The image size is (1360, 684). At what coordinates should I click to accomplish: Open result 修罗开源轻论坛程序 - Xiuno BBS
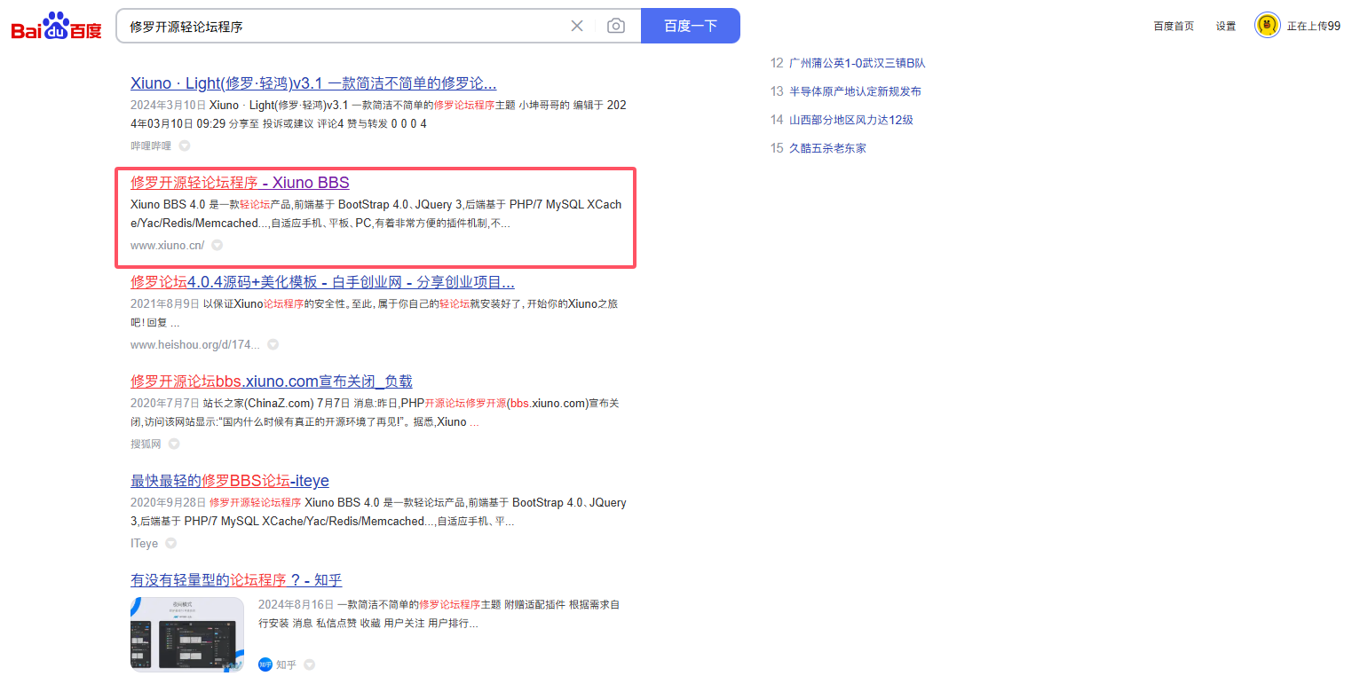coord(240,183)
